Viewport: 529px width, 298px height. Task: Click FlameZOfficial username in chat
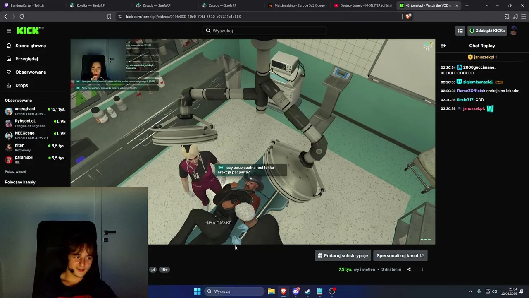[x=470, y=91]
